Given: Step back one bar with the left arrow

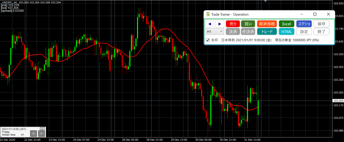Looking at the screenshot, I should coord(210,24).
